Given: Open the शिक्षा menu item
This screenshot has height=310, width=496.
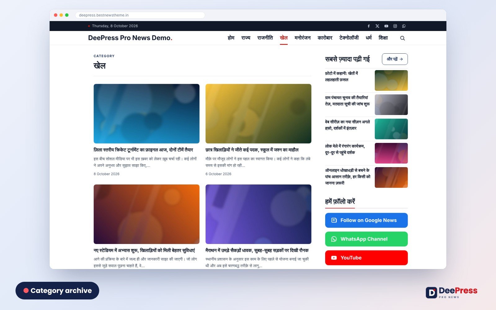Looking at the screenshot, I should tap(383, 38).
